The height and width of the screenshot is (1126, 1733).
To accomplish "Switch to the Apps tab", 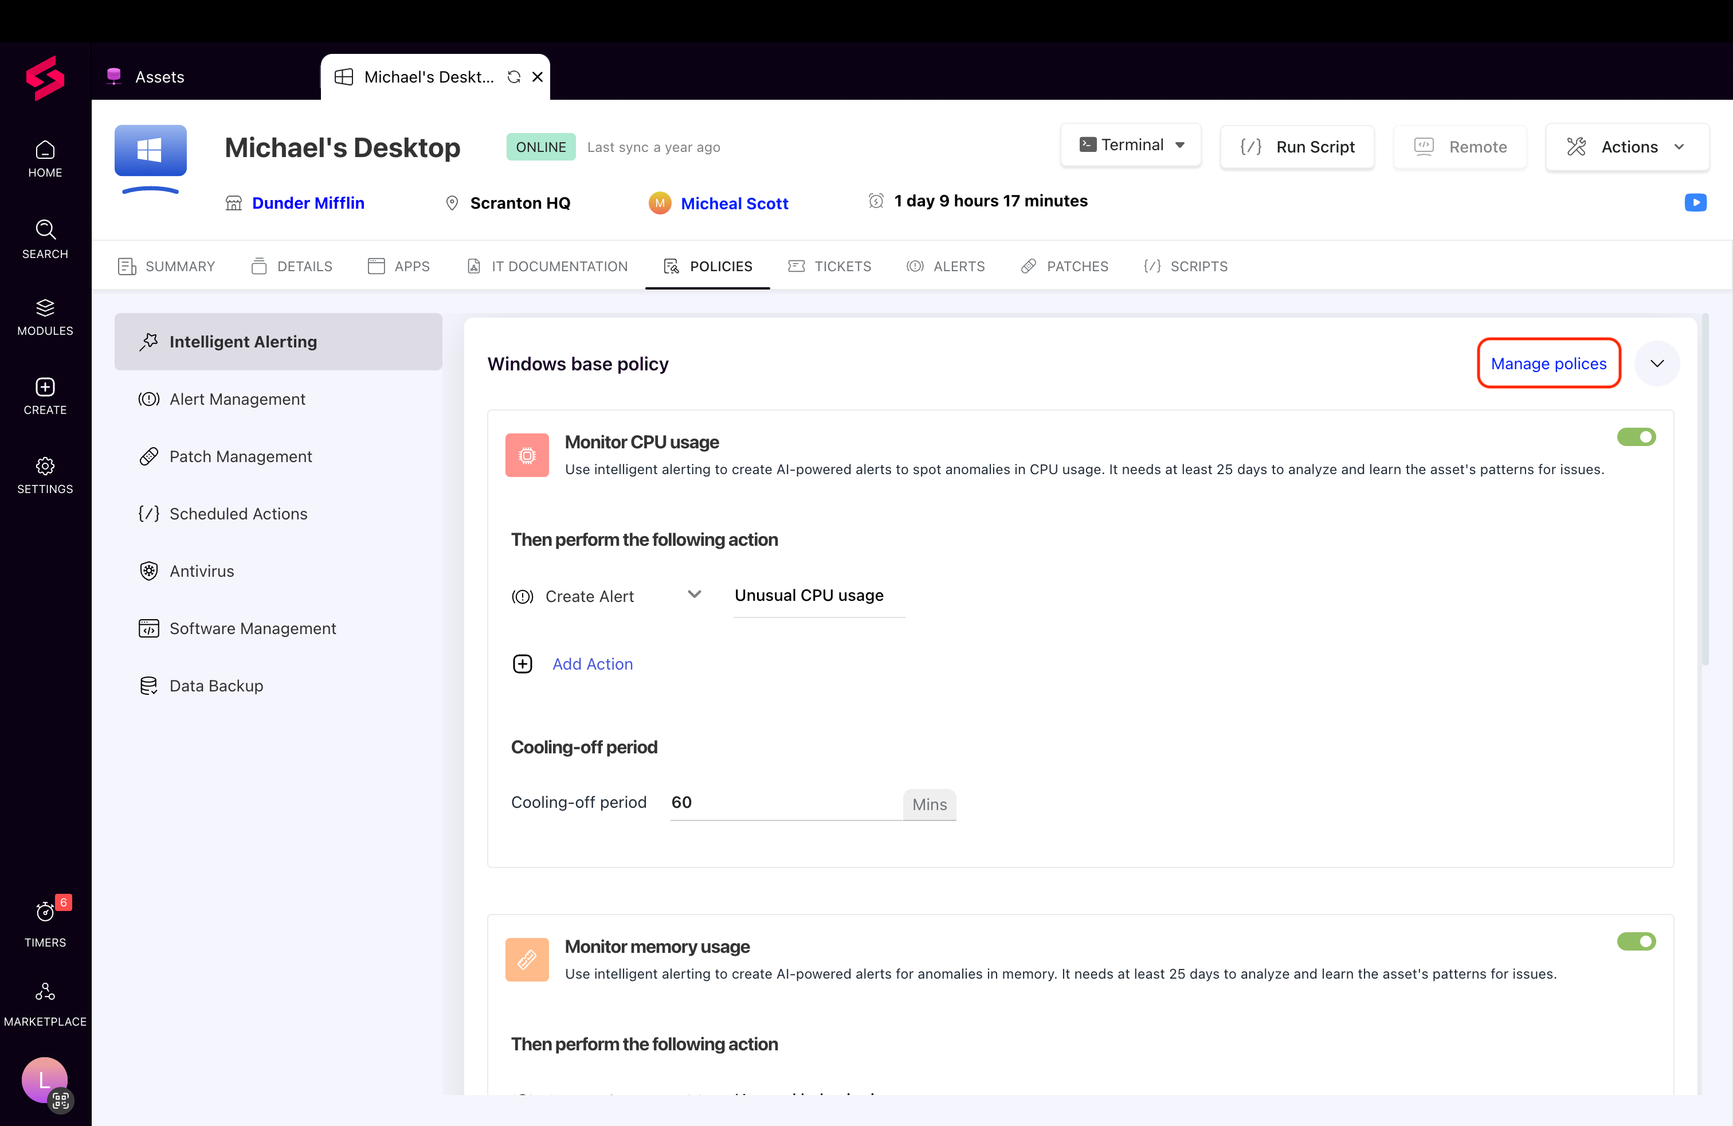I will 398,267.
